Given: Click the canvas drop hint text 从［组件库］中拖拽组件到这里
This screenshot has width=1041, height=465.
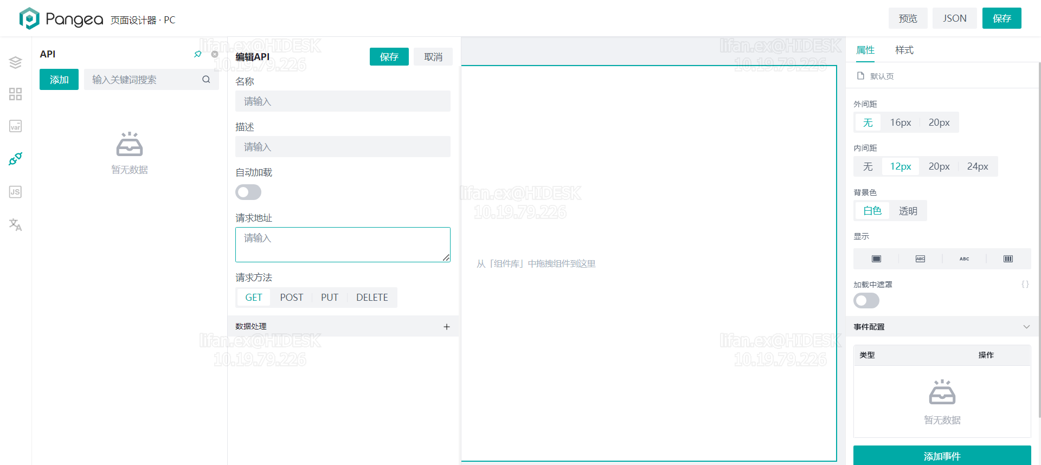Looking at the screenshot, I should pyautogui.click(x=536, y=264).
